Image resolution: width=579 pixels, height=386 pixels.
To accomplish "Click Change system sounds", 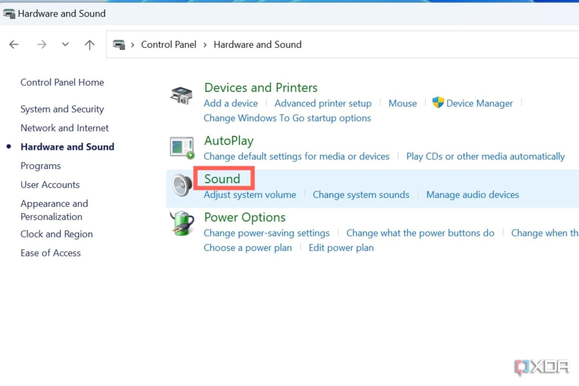I will [361, 194].
